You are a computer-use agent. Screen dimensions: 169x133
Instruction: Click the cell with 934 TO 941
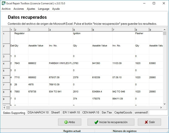click(x=61, y=93)
